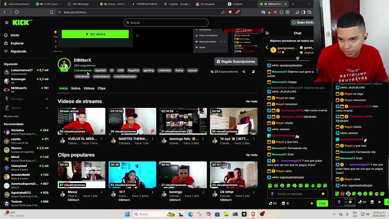Open the shop icon below chat input
Screen dimensions: 389x219
[x=283, y=203]
